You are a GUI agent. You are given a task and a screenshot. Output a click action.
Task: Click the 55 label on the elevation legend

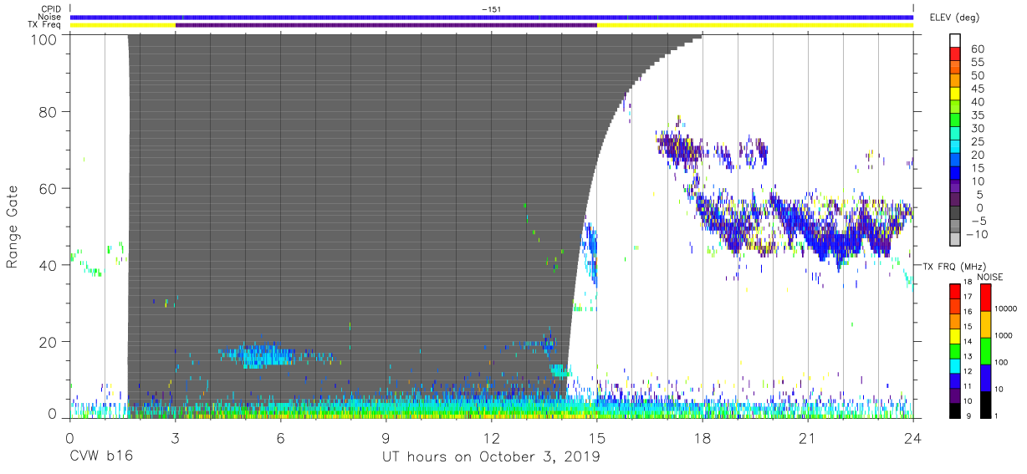click(x=978, y=62)
